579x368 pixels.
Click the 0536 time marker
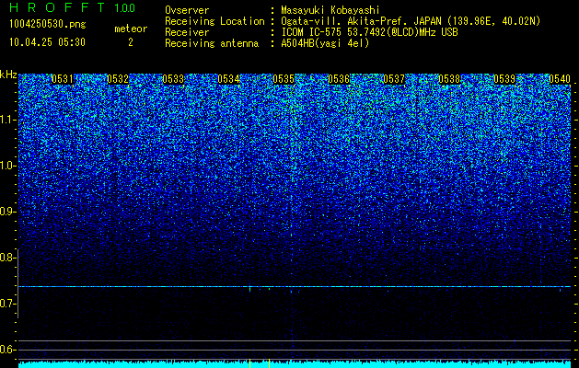coord(339,79)
